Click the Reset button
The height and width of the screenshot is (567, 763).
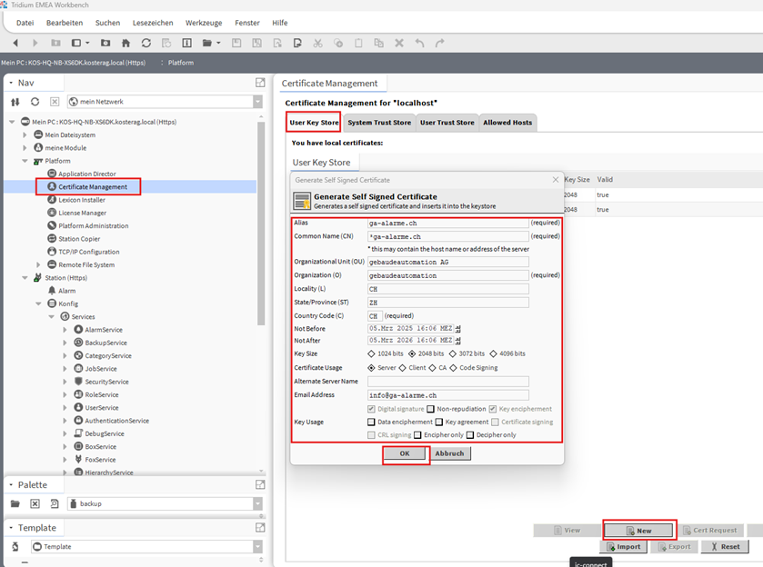[725, 547]
